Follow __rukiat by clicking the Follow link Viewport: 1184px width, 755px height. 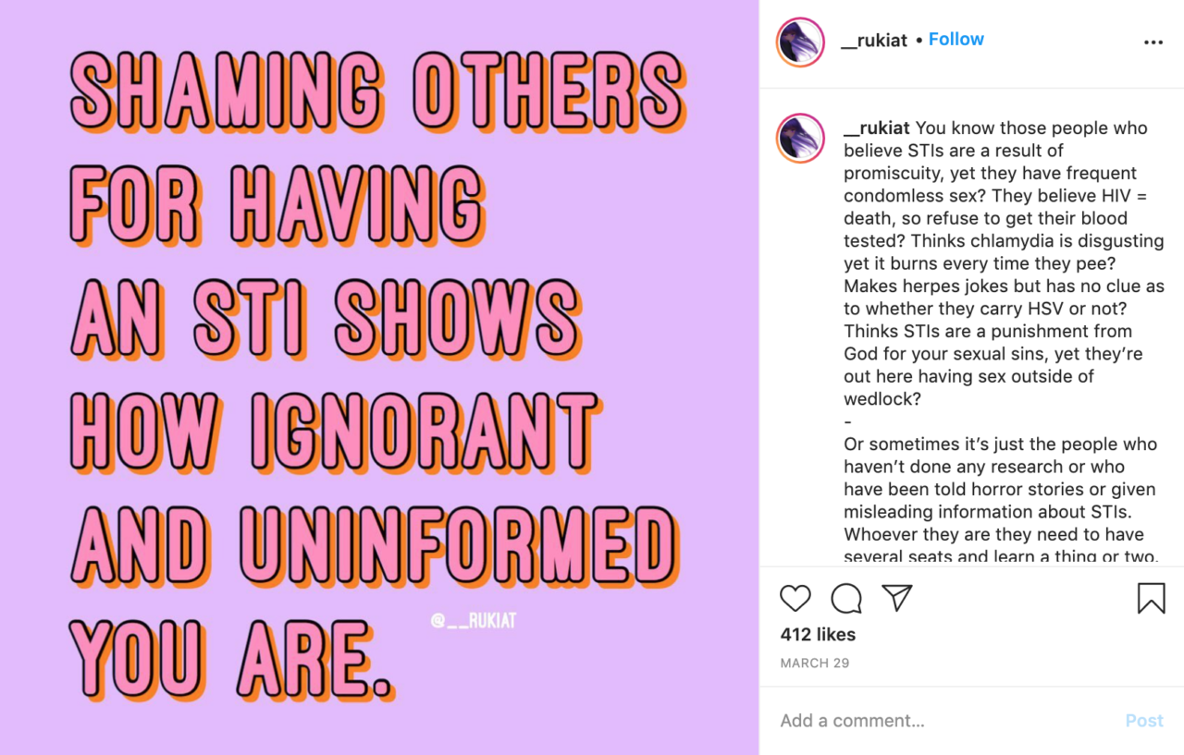[x=956, y=39]
